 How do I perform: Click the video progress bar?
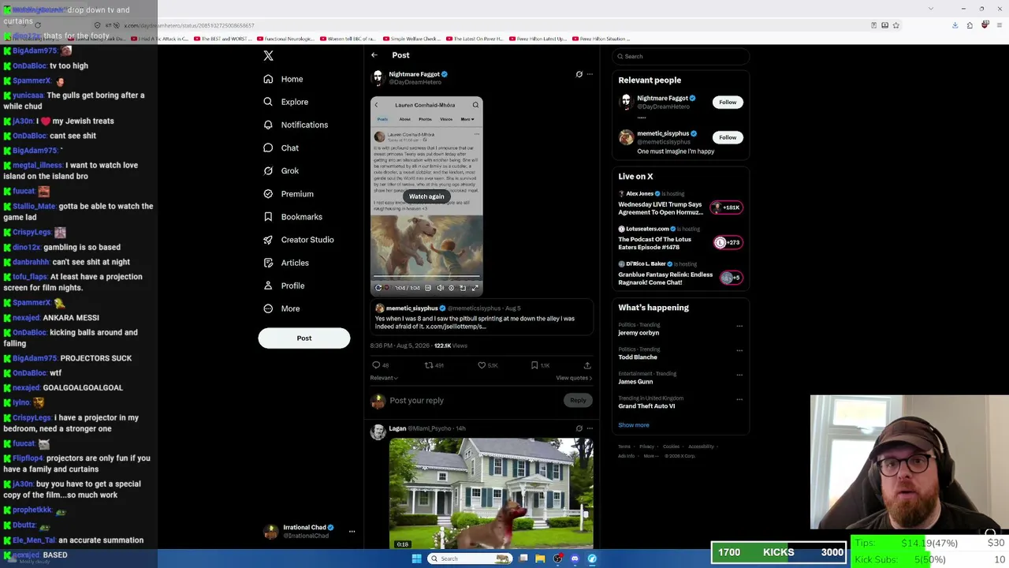tap(426, 277)
